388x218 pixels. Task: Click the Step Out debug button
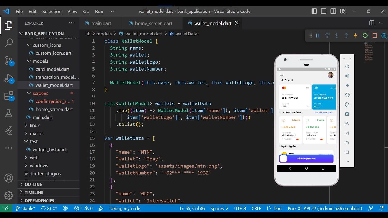[x=346, y=35]
